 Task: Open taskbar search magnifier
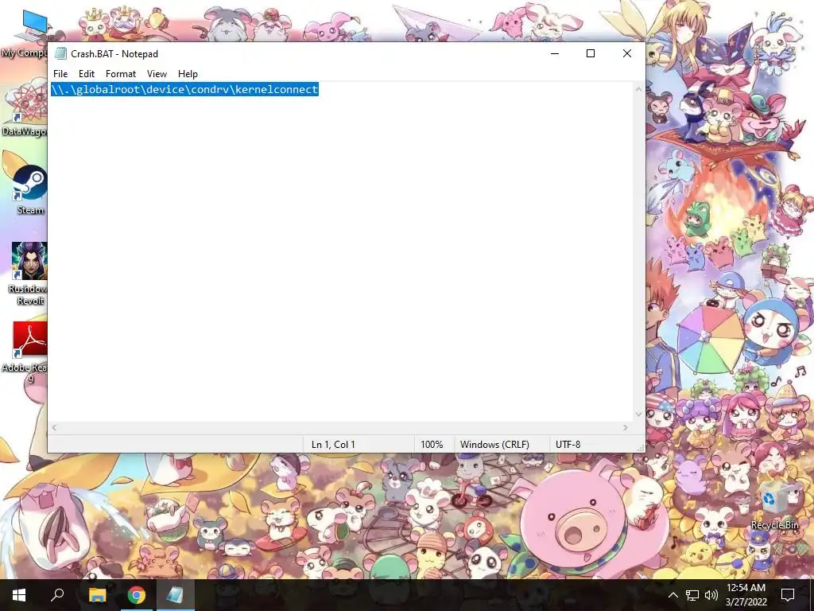[57, 595]
